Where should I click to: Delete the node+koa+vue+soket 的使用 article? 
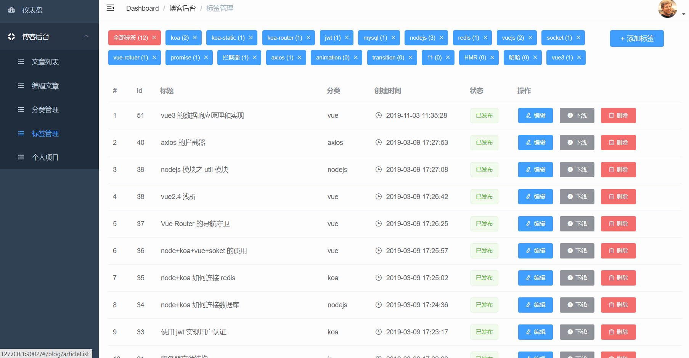(x=618, y=251)
